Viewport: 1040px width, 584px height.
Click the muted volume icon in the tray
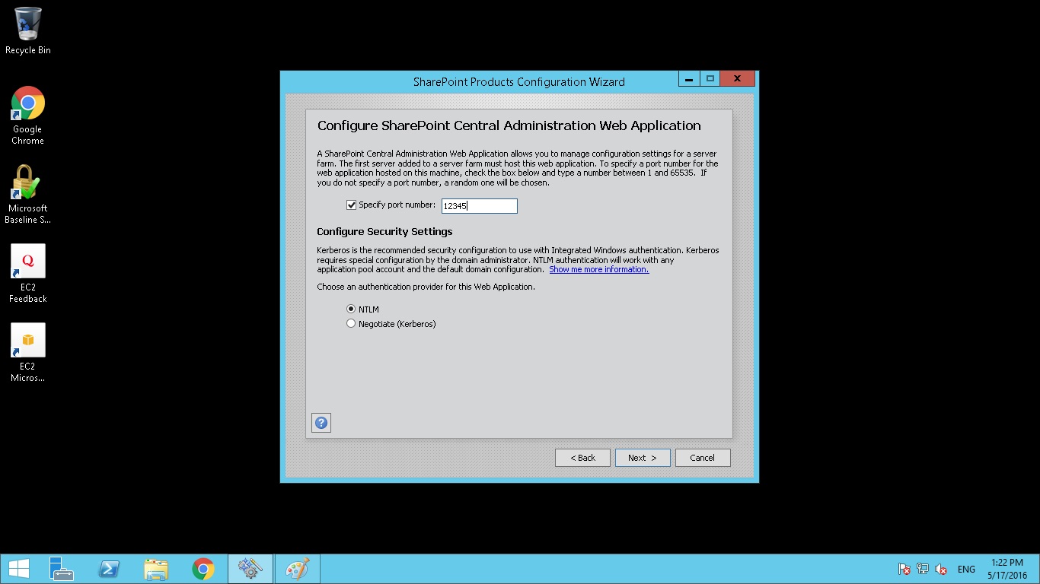941,568
